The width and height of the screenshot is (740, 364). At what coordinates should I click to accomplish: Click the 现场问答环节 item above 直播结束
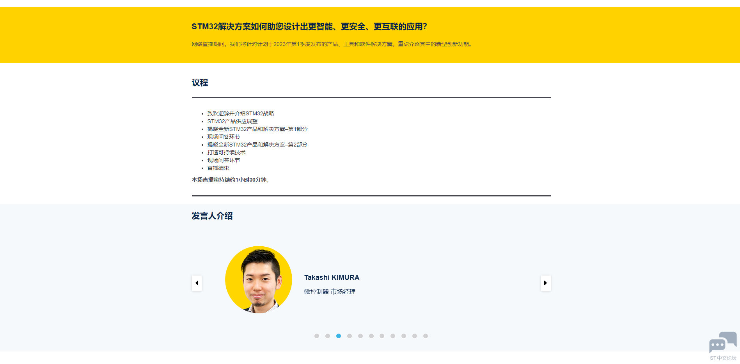point(224,160)
